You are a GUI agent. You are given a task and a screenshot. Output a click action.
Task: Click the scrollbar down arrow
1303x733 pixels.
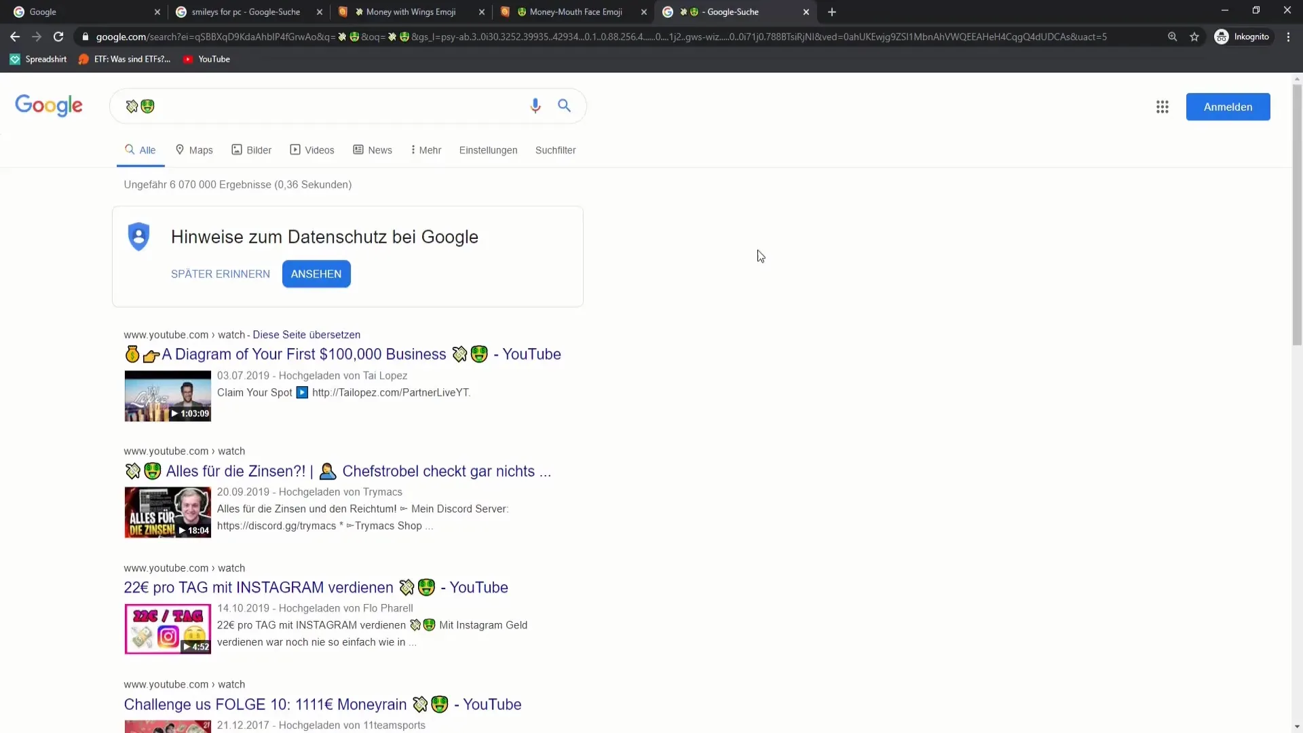[x=1297, y=727]
